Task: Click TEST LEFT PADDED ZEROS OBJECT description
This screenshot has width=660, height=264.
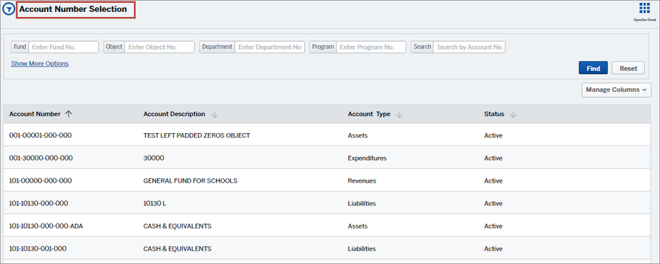Action: 196,135
